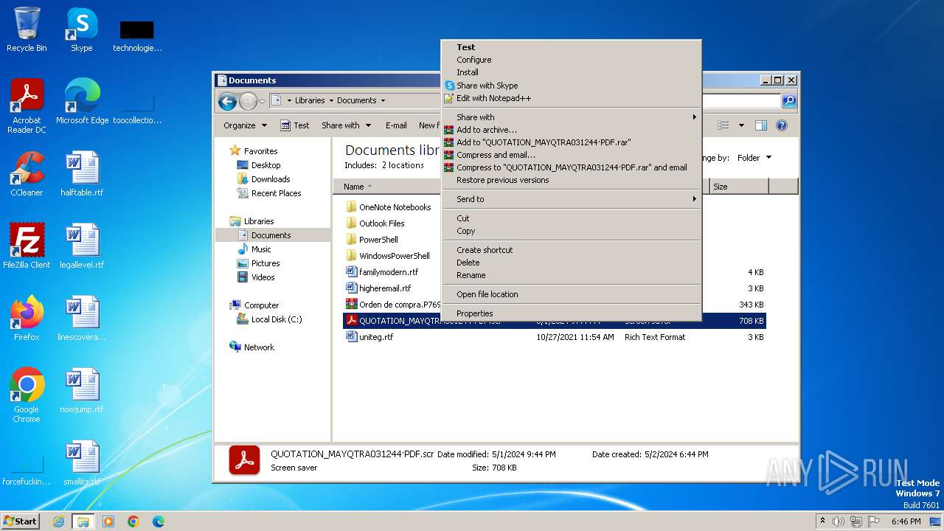Open the 2 locations link

tap(403, 165)
